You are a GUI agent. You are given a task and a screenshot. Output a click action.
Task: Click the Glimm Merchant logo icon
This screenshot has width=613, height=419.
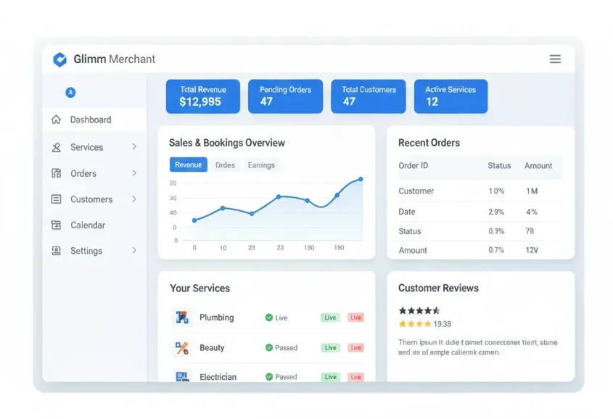[x=60, y=59]
